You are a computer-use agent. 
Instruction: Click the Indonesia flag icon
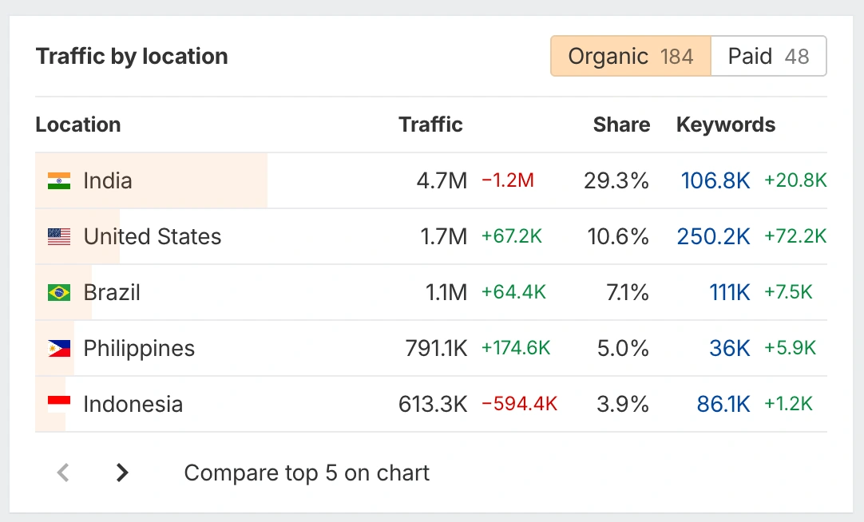click(59, 404)
